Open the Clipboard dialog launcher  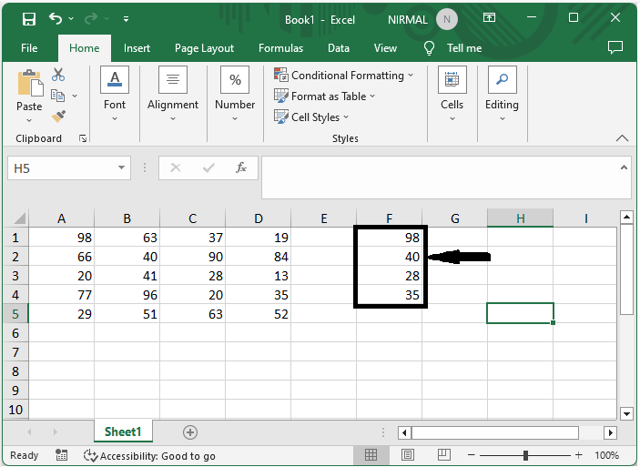[x=83, y=138]
